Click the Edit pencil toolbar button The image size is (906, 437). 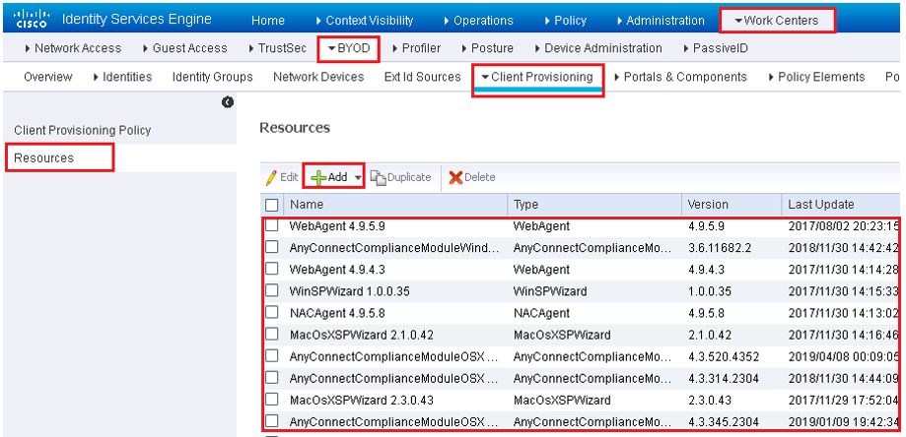click(281, 177)
